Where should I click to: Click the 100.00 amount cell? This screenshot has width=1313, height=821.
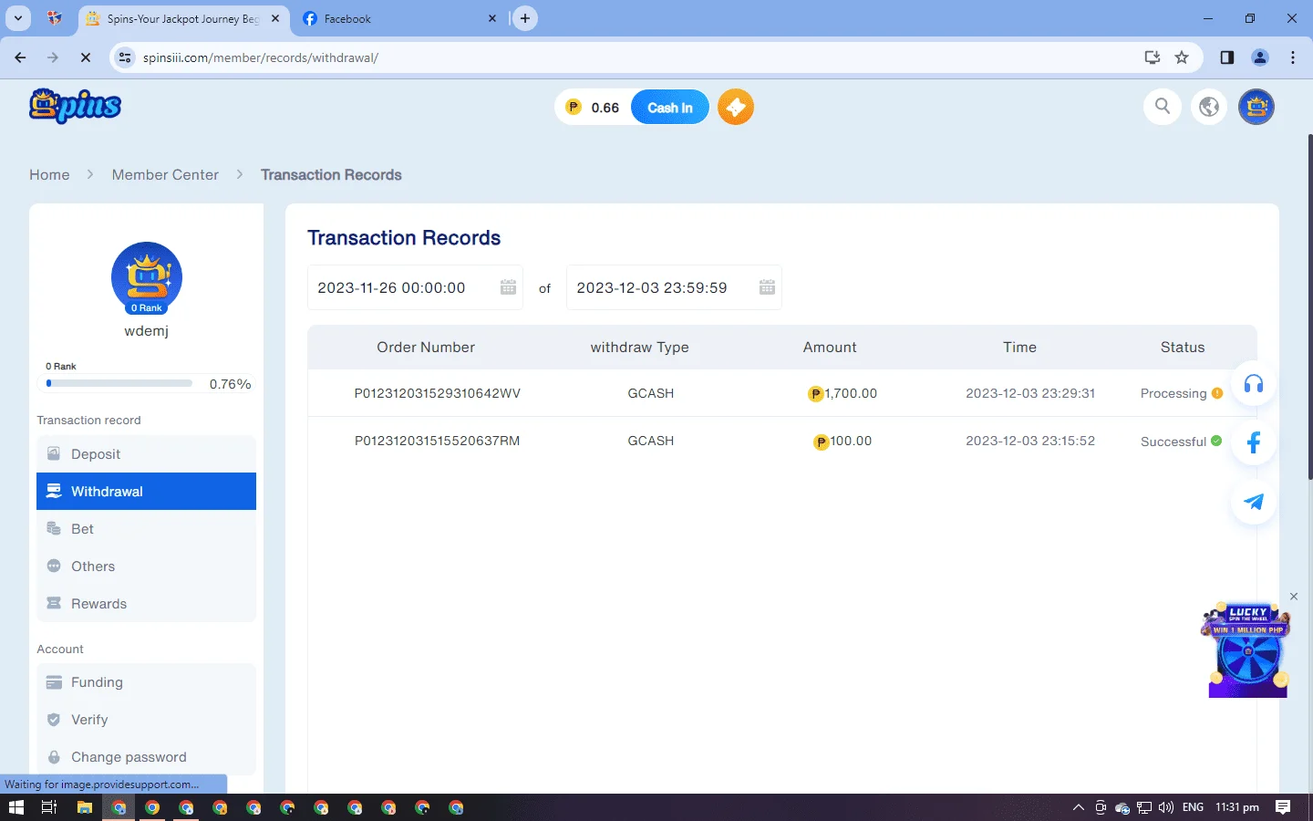843,441
